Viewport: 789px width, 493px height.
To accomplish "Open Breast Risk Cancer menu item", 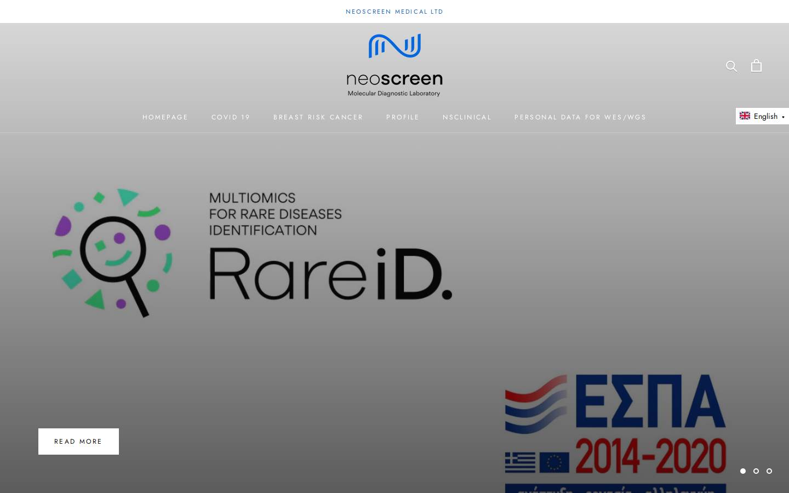I will pyautogui.click(x=318, y=117).
